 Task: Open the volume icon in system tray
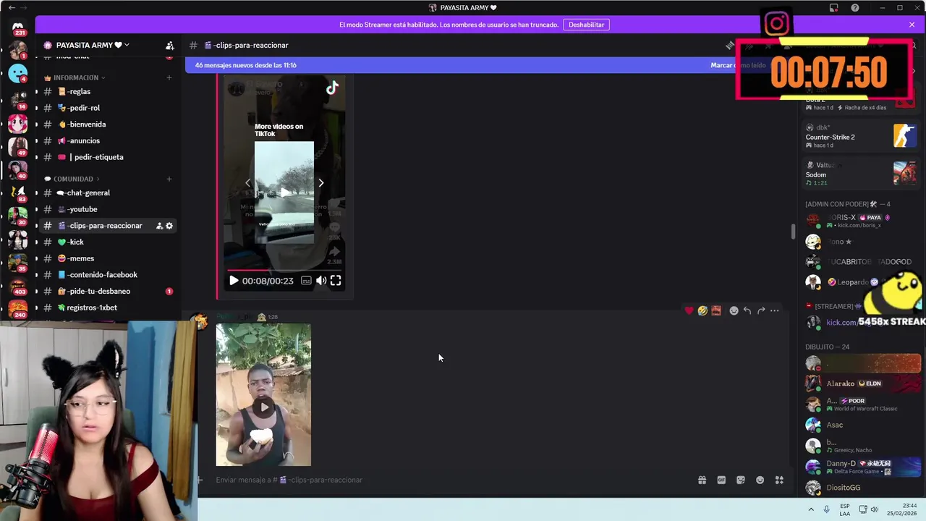874,509
